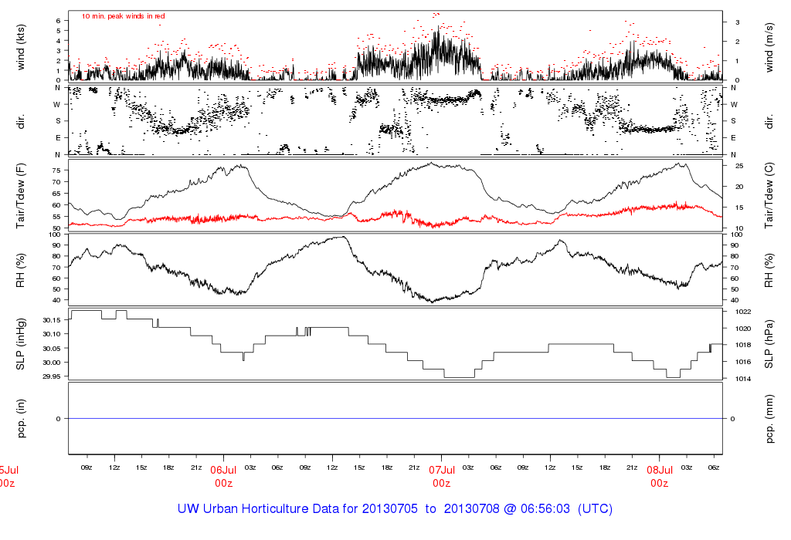
Task: Click the 'wind (kts)' axis label
Action: point(22,46)
